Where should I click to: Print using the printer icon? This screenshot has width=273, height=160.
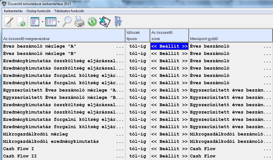(x=79, y=22)
